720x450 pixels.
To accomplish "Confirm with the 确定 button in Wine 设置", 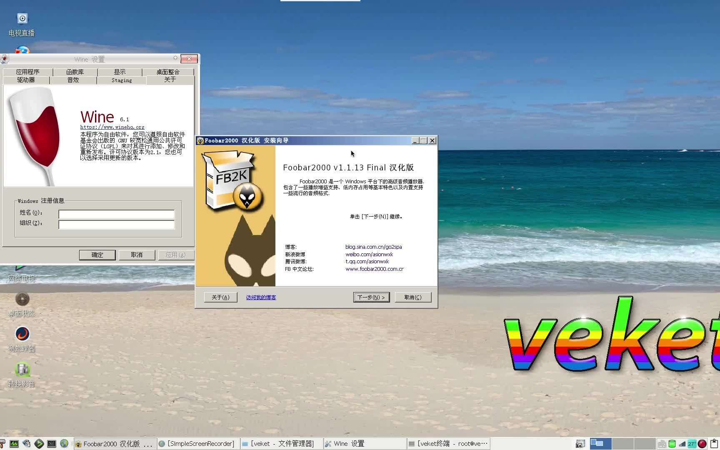I will tap(97, 255).
